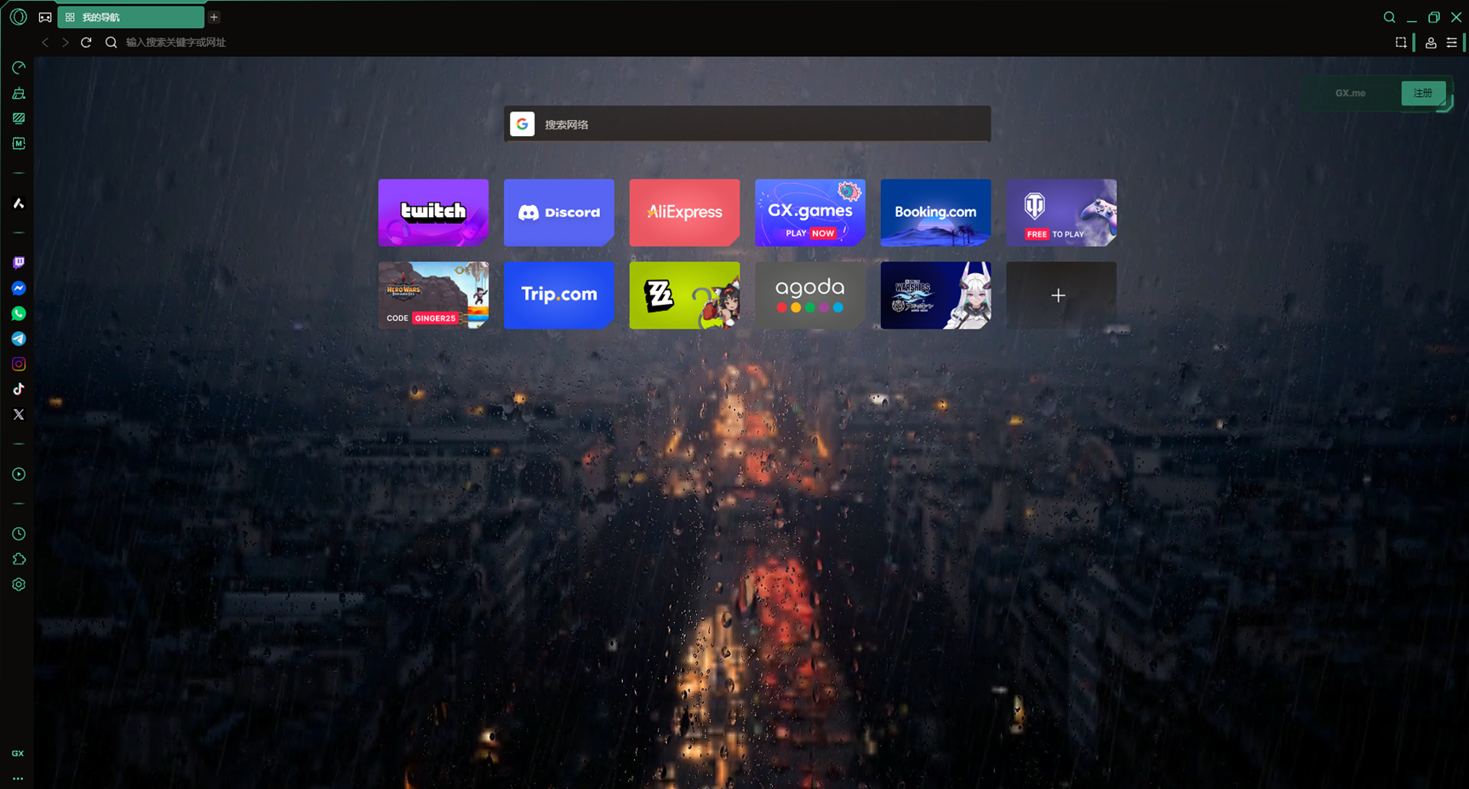The height and width of the screenshot is (789, 1469).
Task: Focus the address bar input field
Action: point(749,42)
